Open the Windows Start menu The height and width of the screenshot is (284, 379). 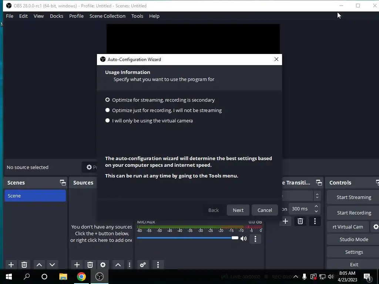point(9,277)
